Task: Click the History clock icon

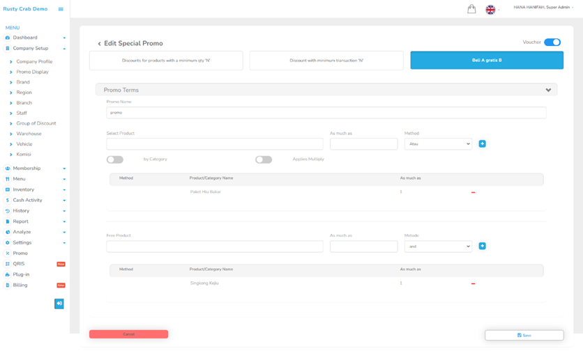Action: [x=8, y=210]
